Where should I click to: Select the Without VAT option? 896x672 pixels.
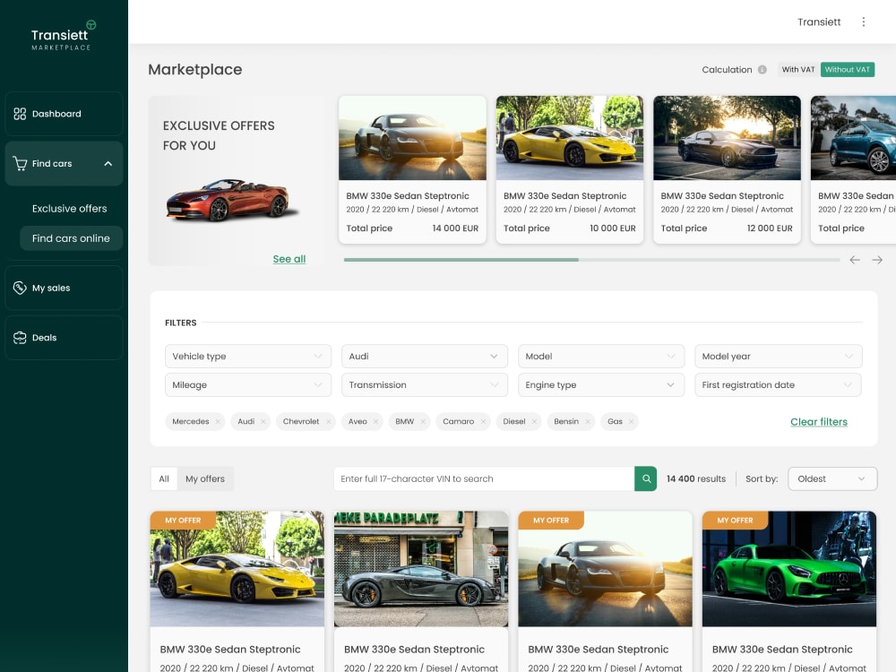(x=848, y=70)
